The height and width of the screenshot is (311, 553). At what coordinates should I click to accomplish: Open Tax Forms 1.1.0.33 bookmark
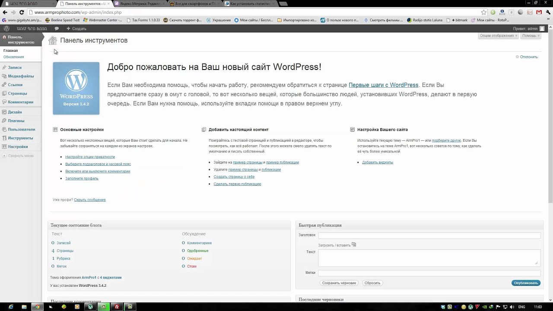click(143, 20)
